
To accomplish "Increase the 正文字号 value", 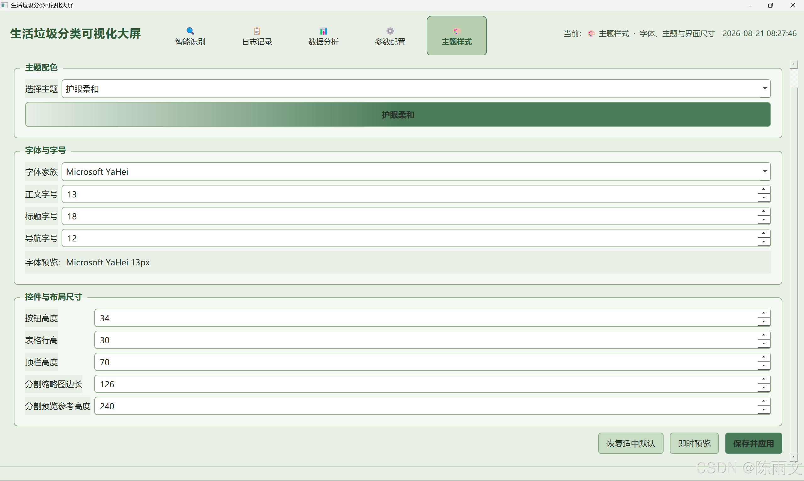I will coord(763,190).
